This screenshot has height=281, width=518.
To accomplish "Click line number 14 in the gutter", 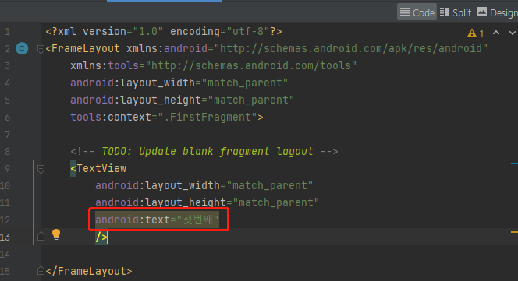I will [x=5, y=255].
